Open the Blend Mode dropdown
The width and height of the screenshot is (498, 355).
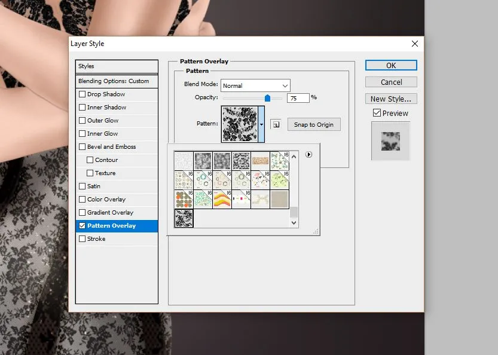(255, 85)
